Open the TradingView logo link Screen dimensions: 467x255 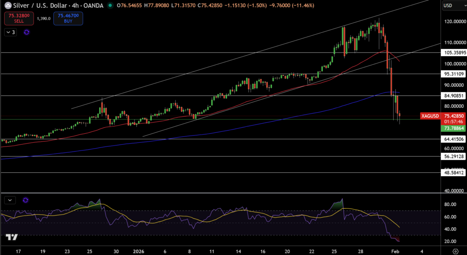[x=11, y=237]
